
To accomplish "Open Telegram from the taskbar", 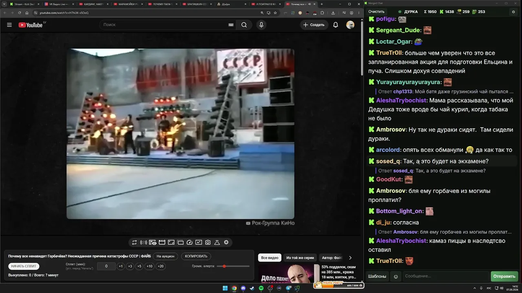I will 288,288.
